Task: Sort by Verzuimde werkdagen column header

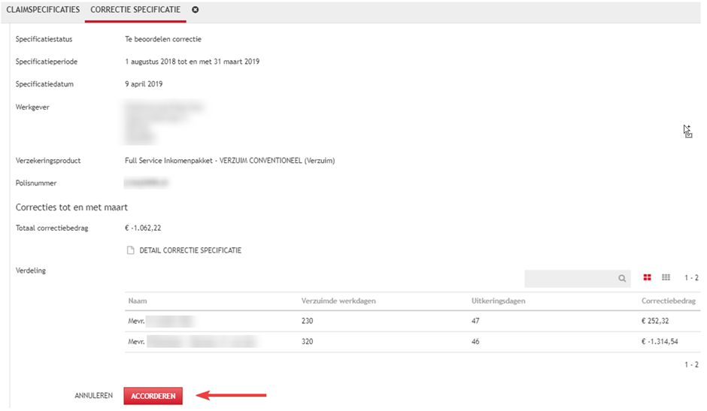Action: (338, 301)
